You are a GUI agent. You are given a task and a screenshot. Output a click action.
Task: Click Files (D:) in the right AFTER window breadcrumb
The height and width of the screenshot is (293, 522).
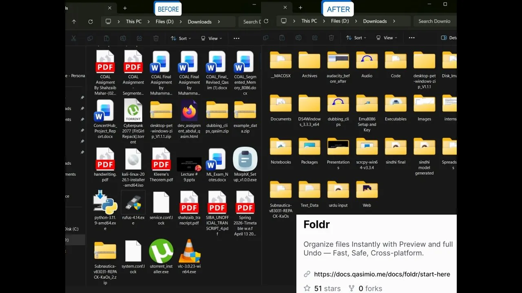click(340, 21)
